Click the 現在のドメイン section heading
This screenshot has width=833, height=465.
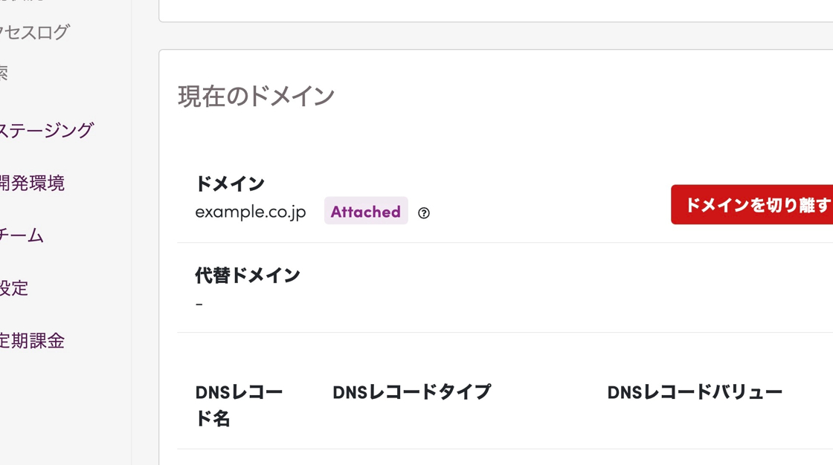click(x=256, y=97)
